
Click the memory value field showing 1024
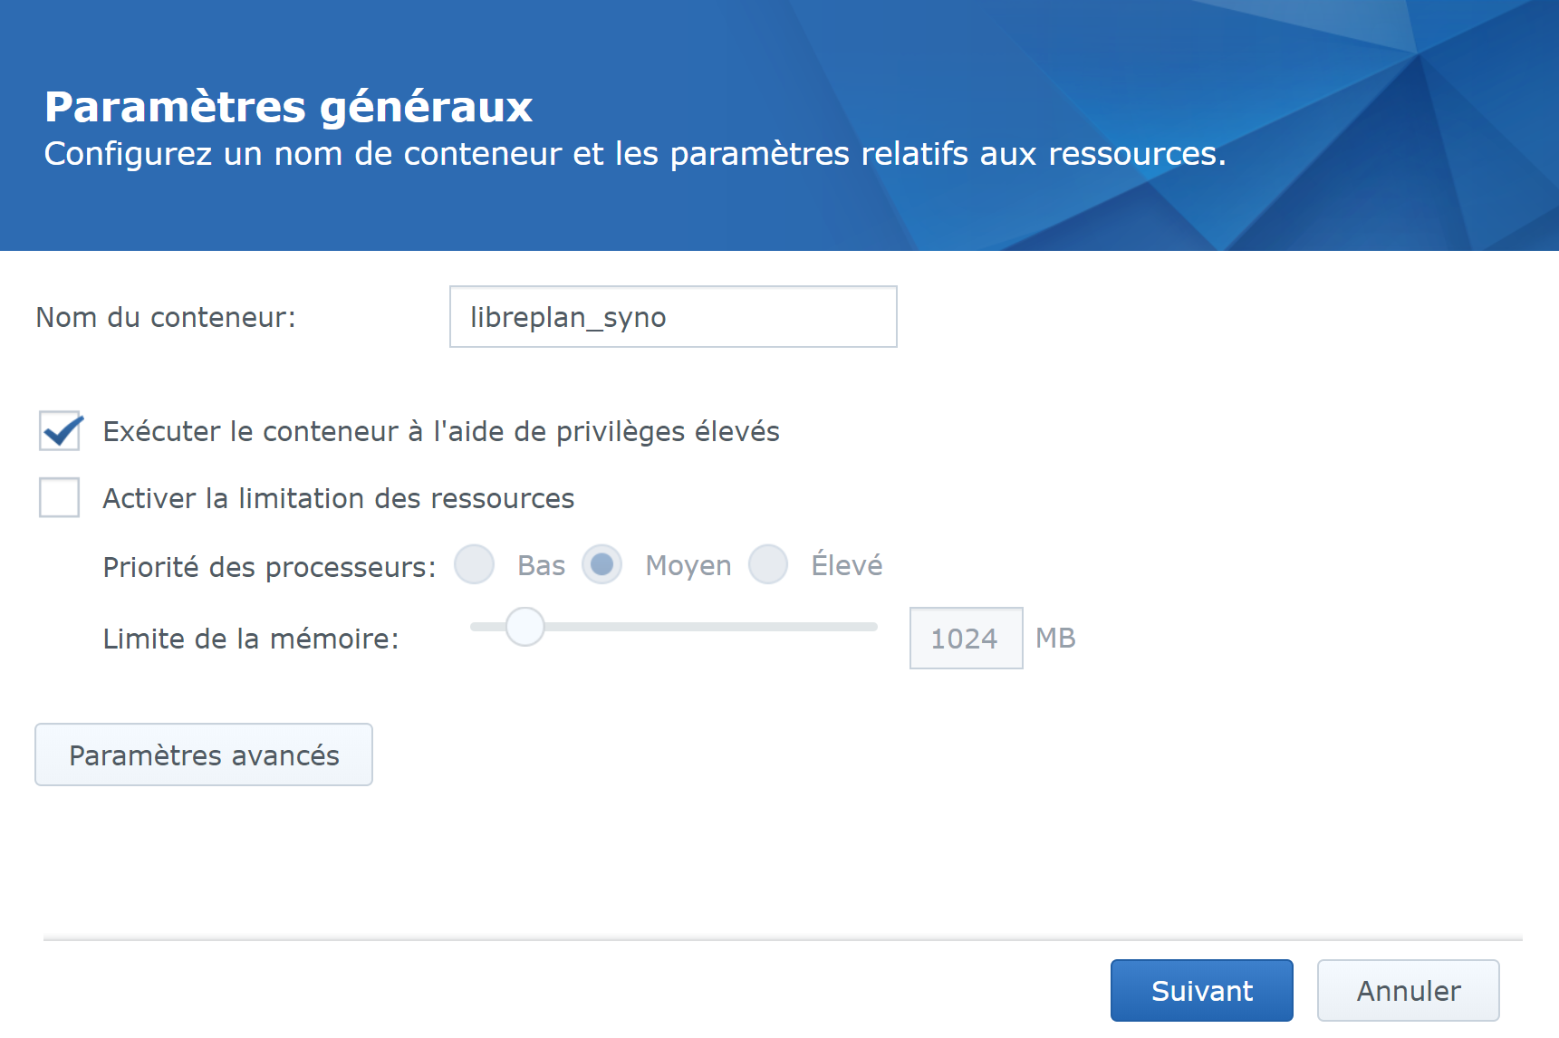coord(966,639)
